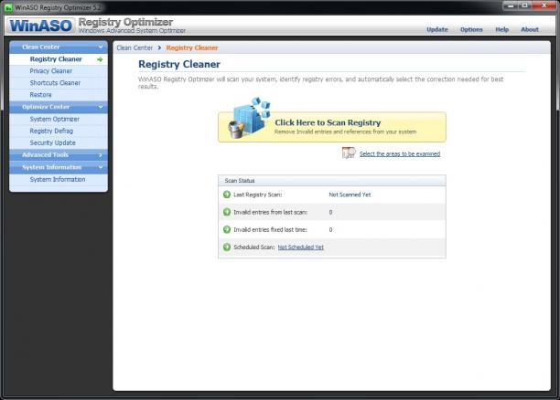Collapse the System Information section chevron
This screenshot has height=400, width=560.
(101, 167)
